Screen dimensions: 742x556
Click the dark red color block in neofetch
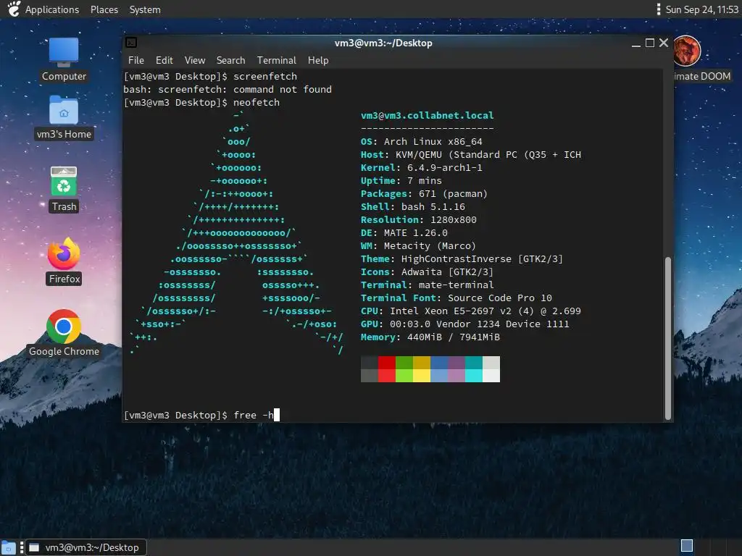(x=387, y=363)
